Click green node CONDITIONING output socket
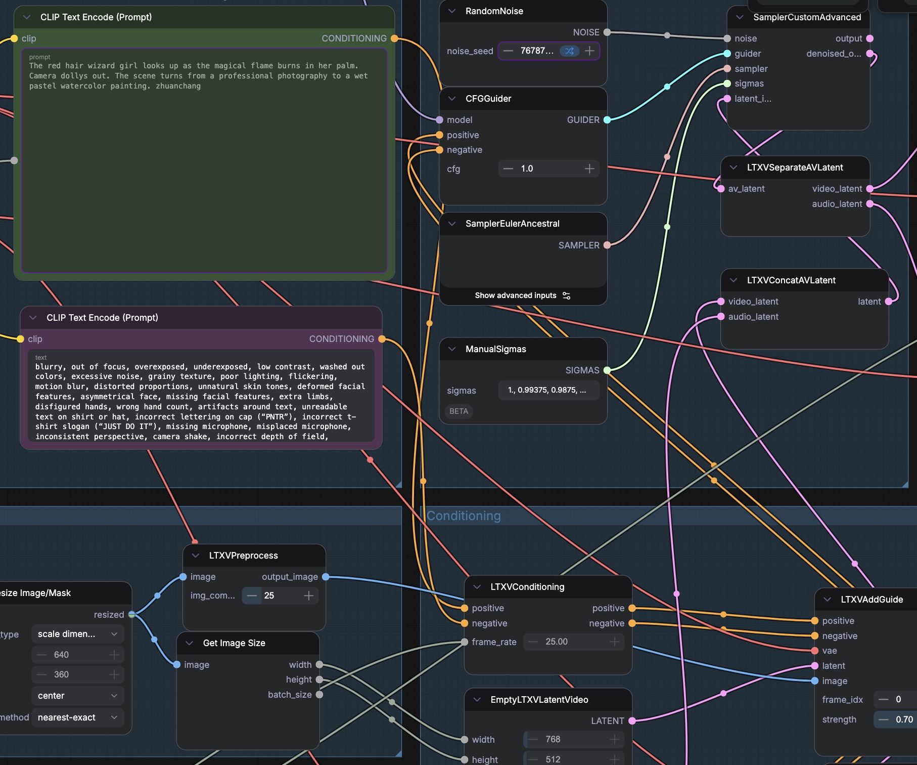Viewport: 917px width, 765px height. pos(394,38)
